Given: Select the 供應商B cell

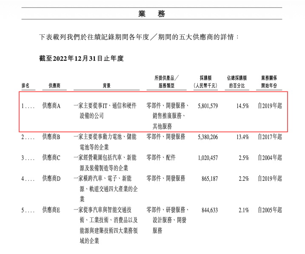Looking at the screenshot, I should pyautogui.click(x=51, y=137).
